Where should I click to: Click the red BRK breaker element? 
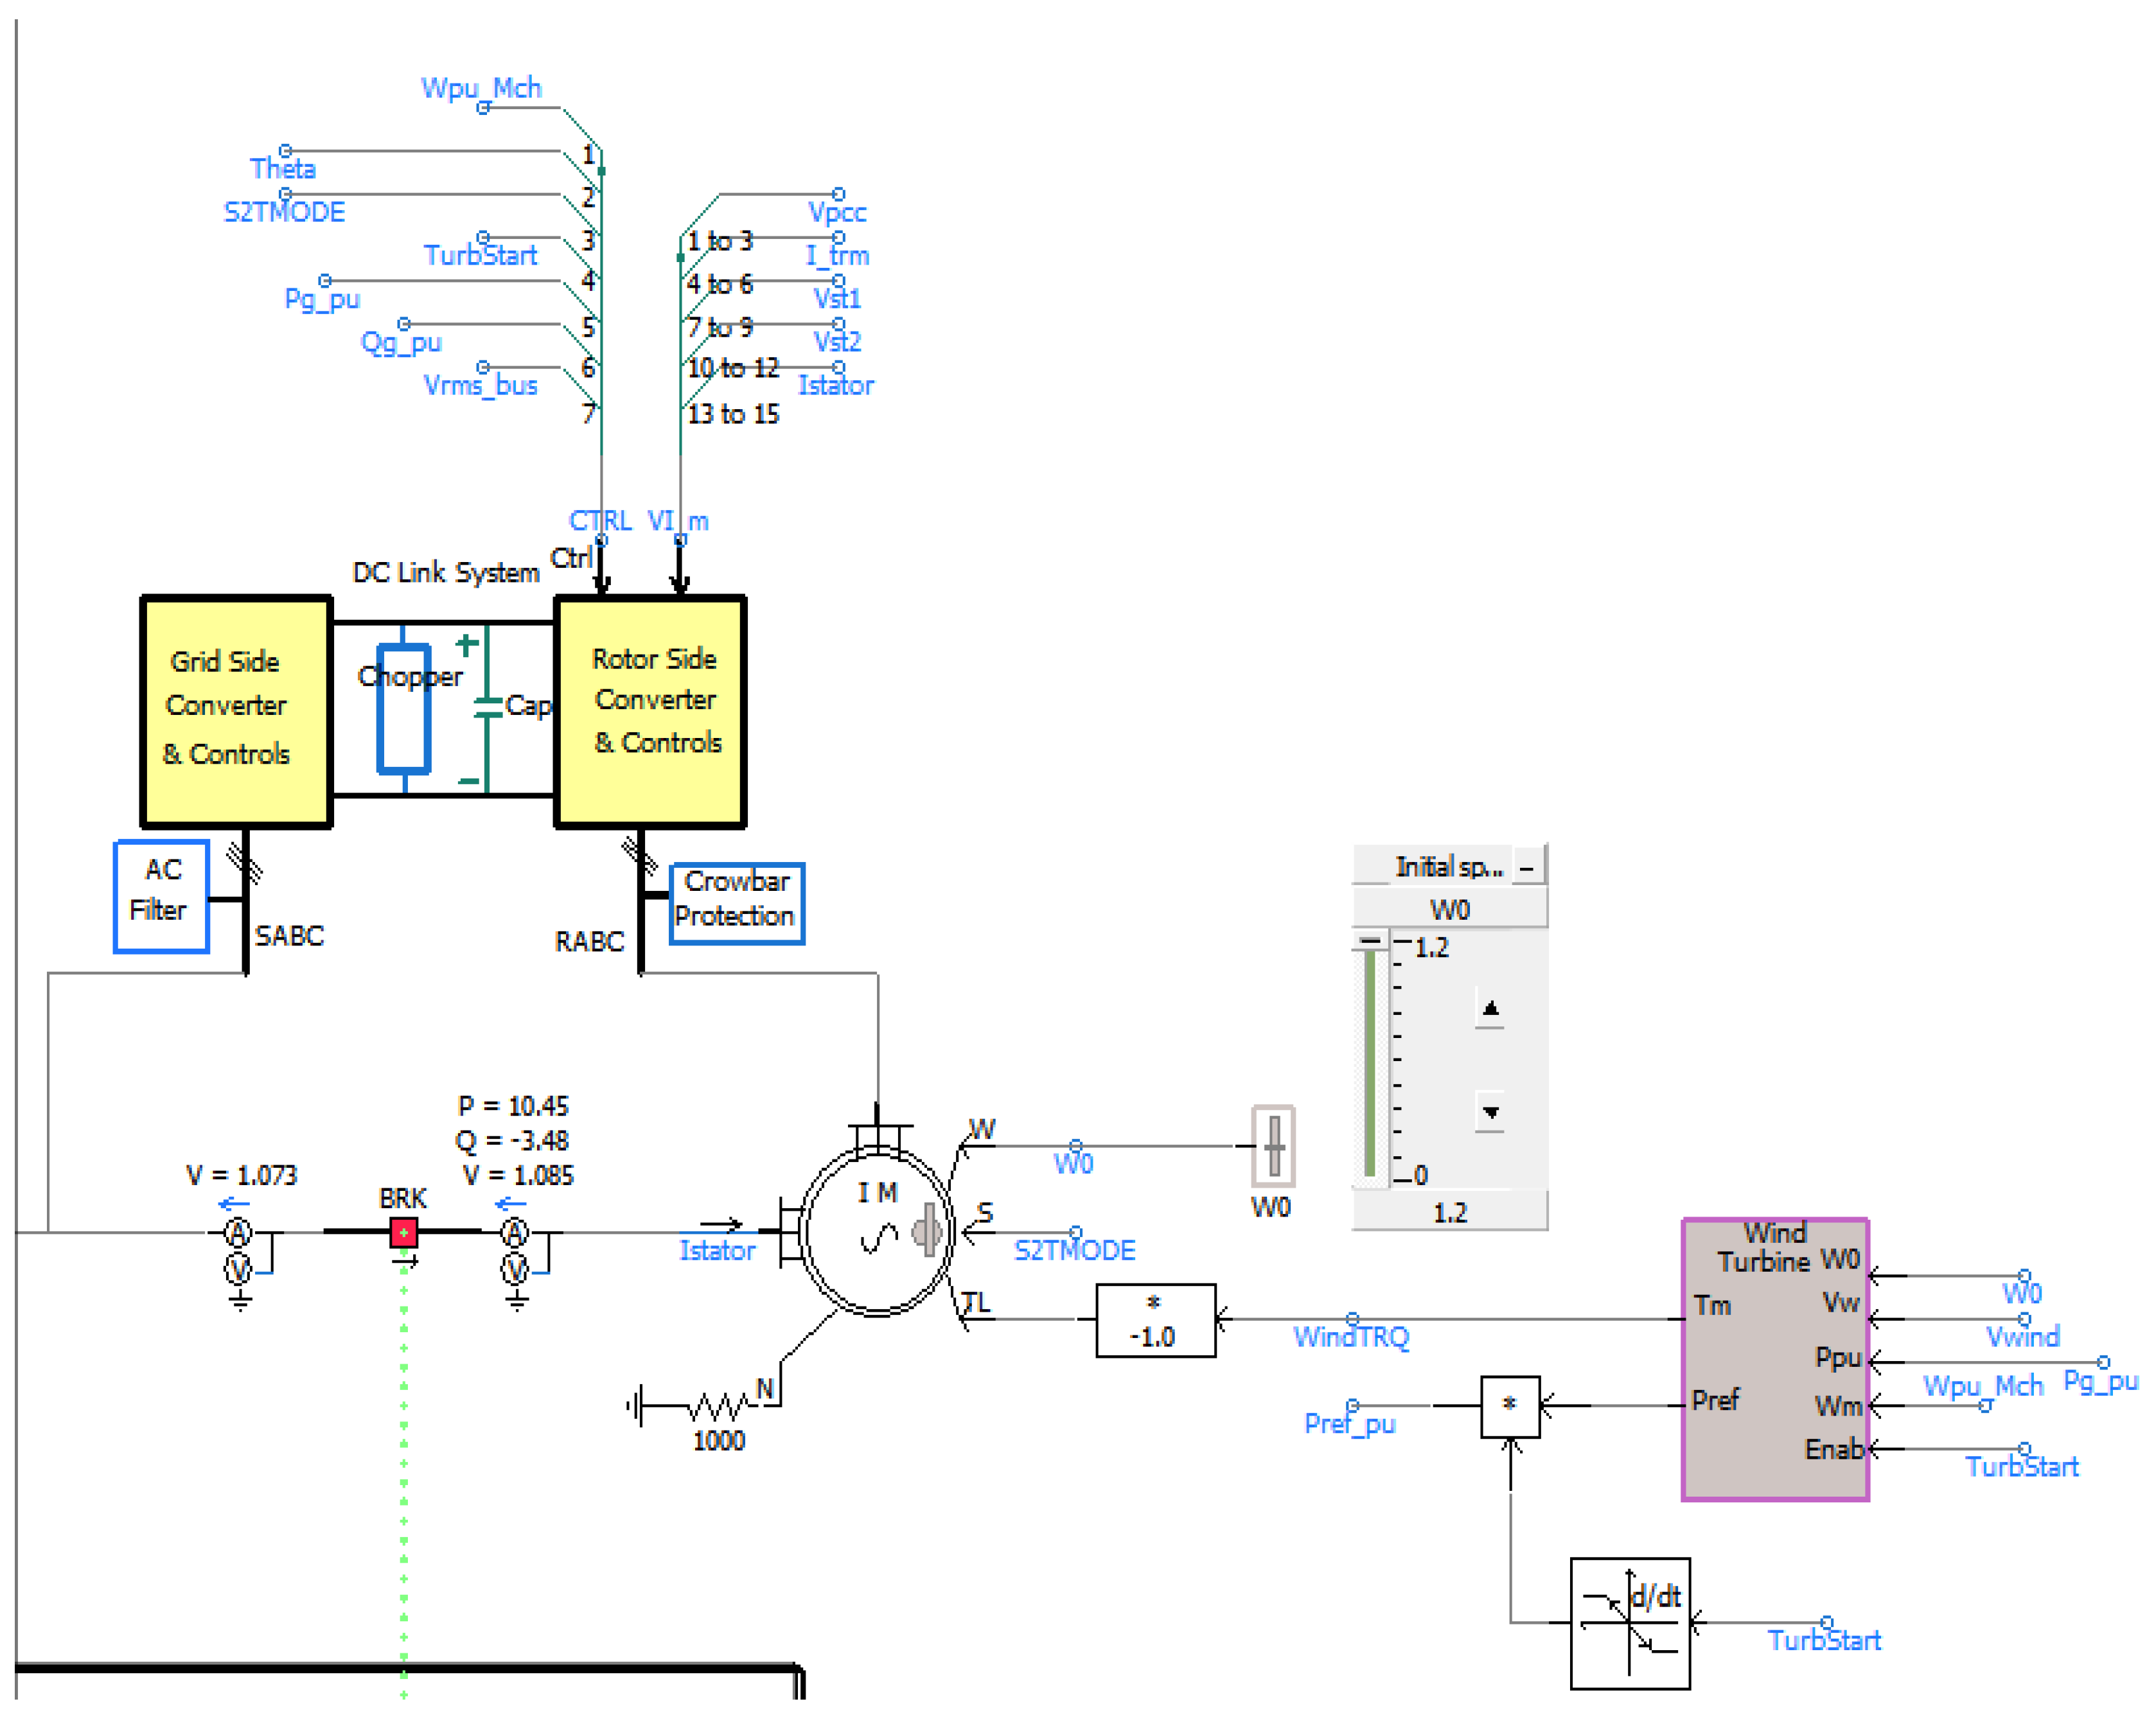403,1232
